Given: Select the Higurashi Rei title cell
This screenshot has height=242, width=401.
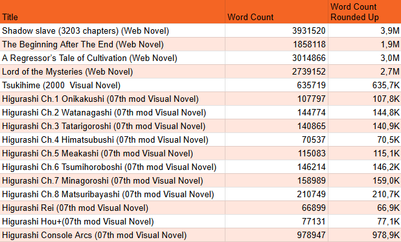Looking at the screenshot, I should (113, 208).
